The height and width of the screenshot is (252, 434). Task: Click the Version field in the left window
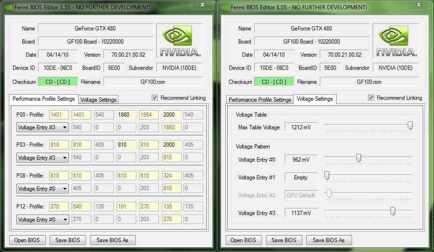128,54
